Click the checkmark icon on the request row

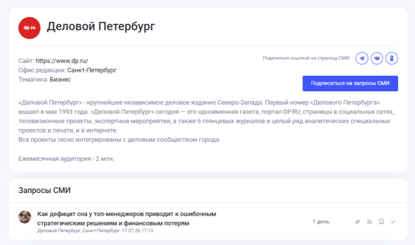click(x=393, y=222)
